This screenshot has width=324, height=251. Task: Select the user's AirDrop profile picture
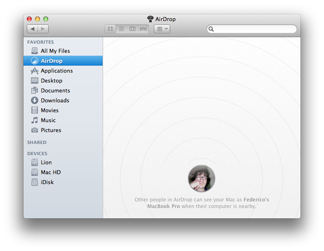point(202,178)
